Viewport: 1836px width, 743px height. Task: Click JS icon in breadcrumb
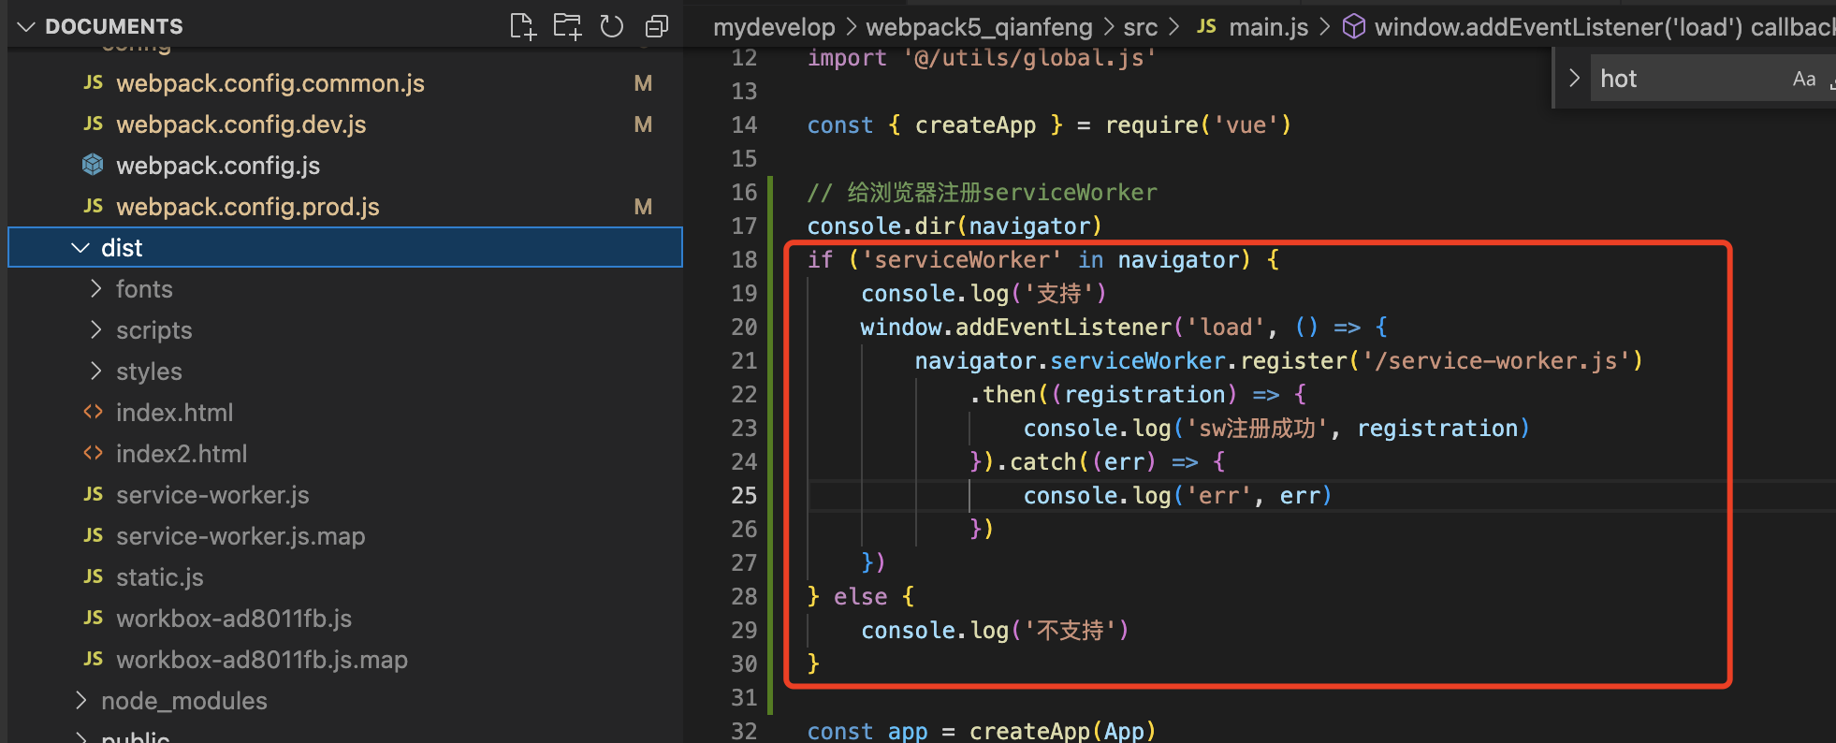(x=1206, y=26)
